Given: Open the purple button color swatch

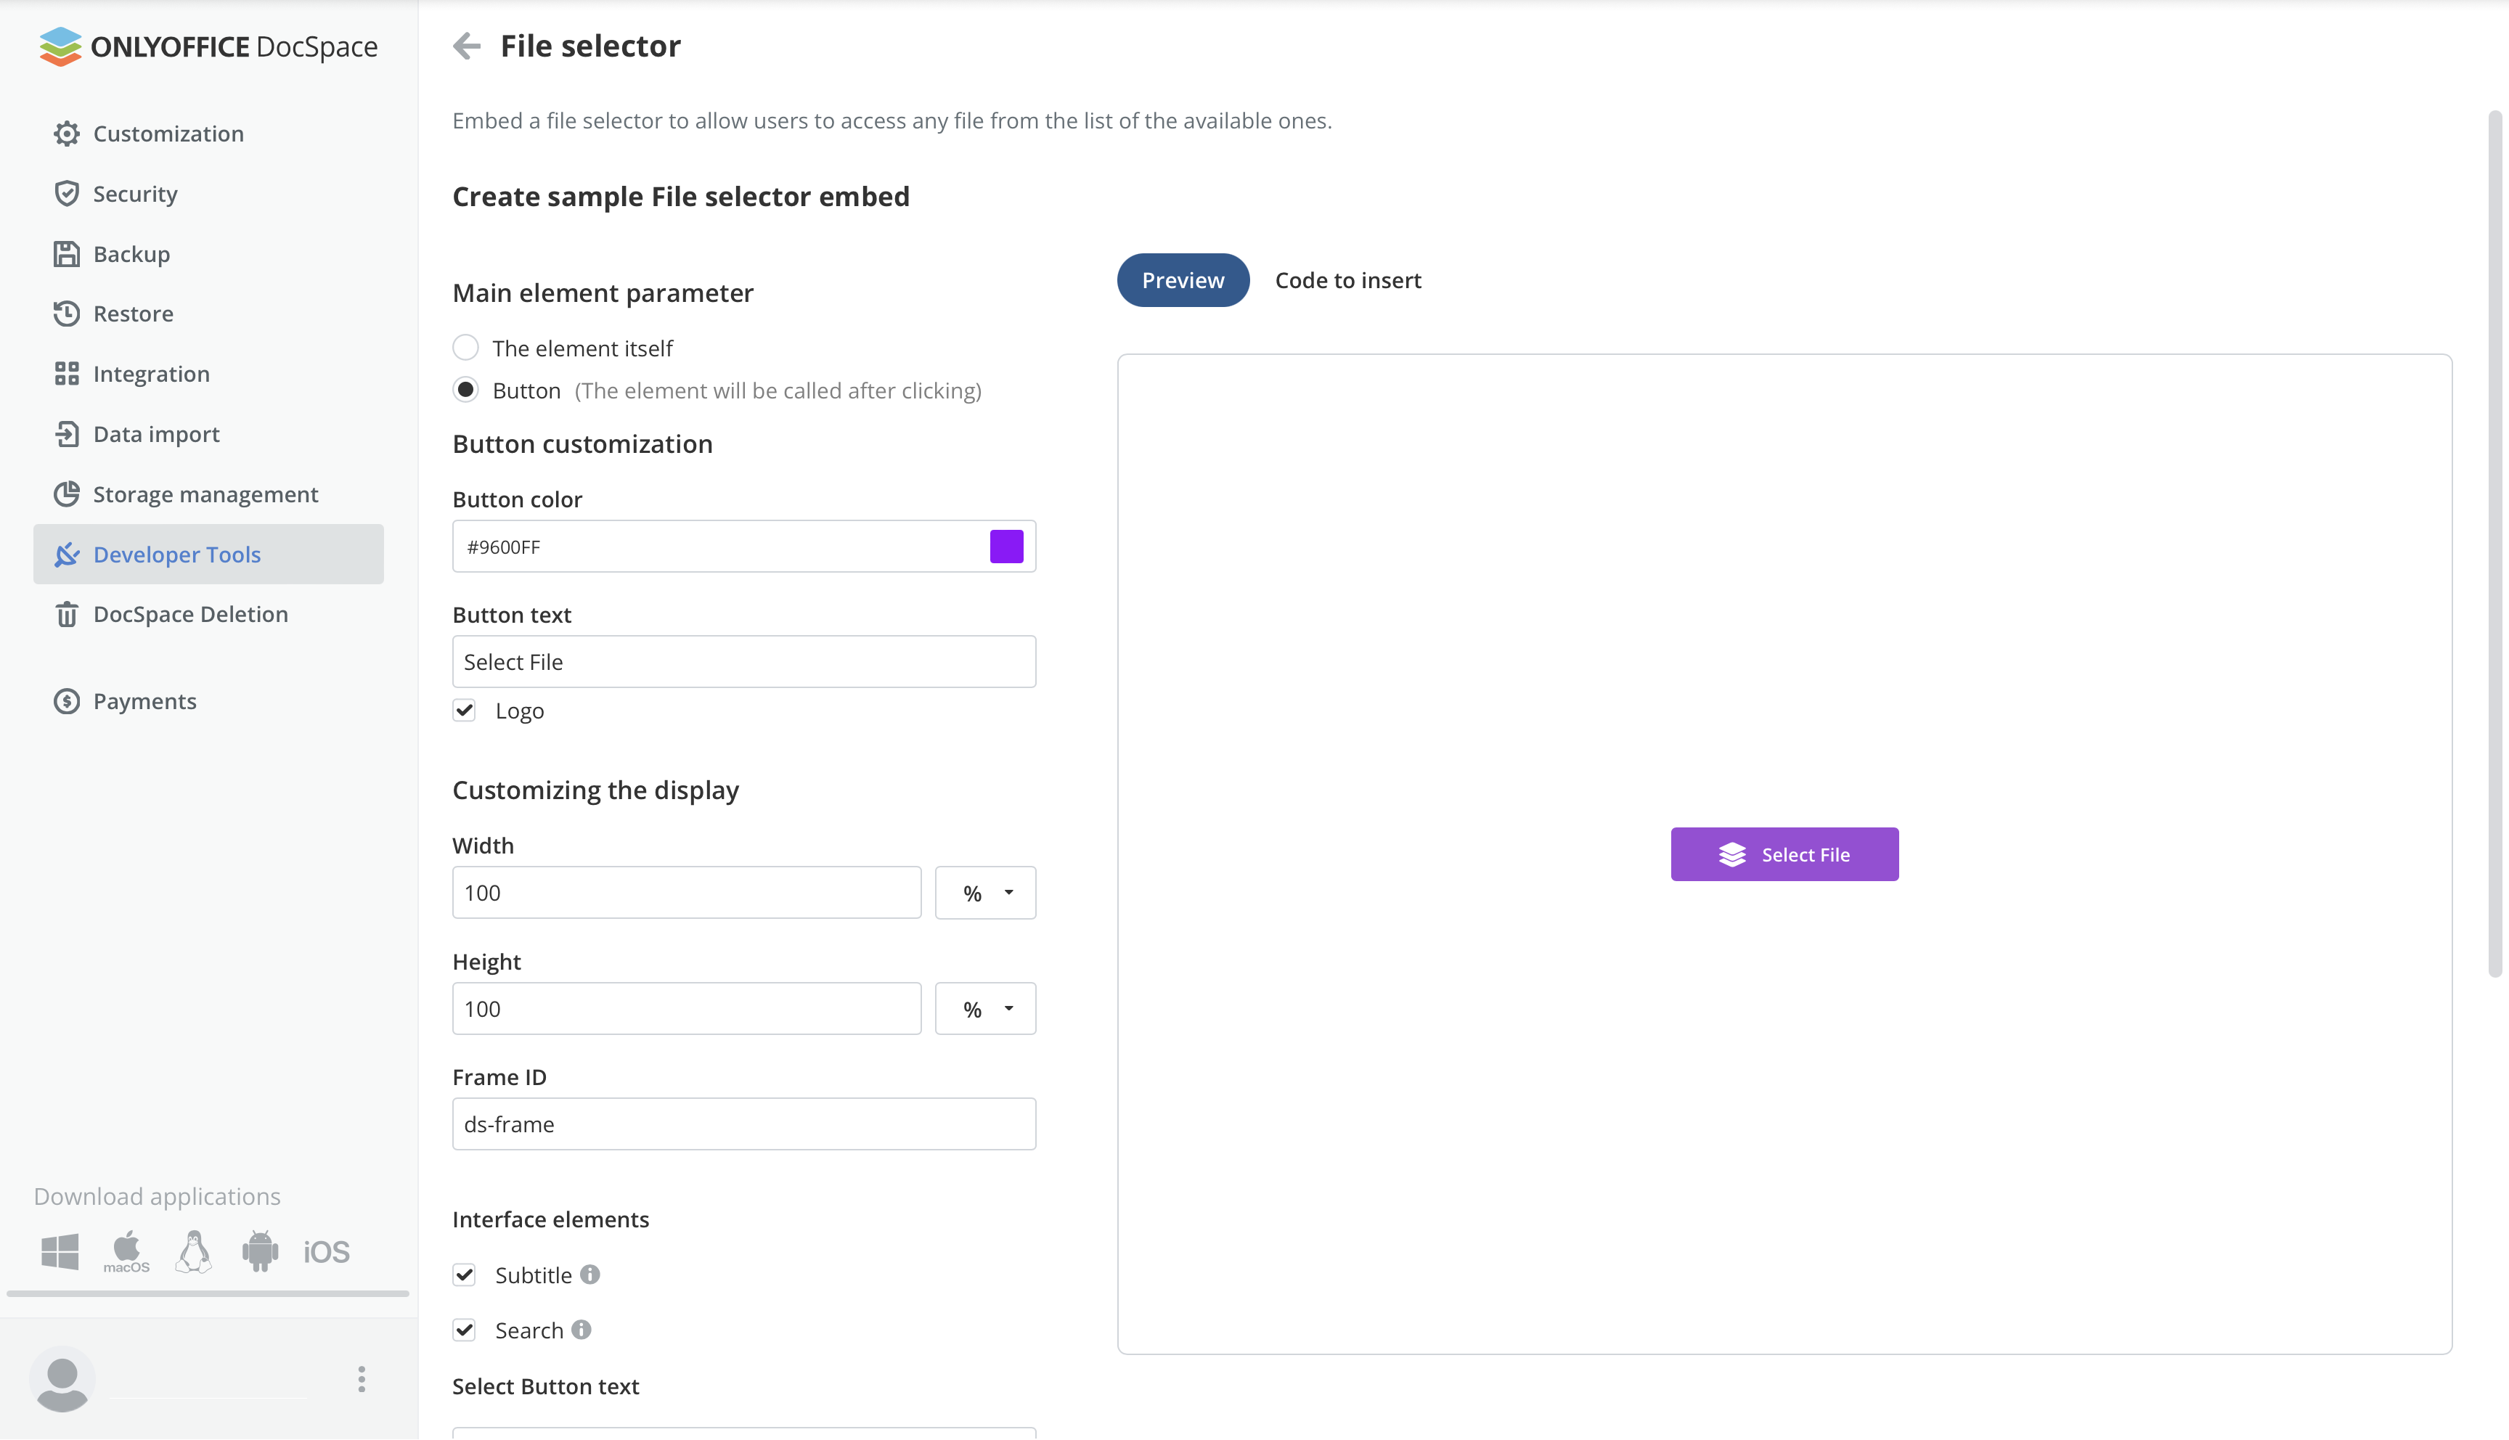Looking at the screenshot, I should pos(1005,547).
